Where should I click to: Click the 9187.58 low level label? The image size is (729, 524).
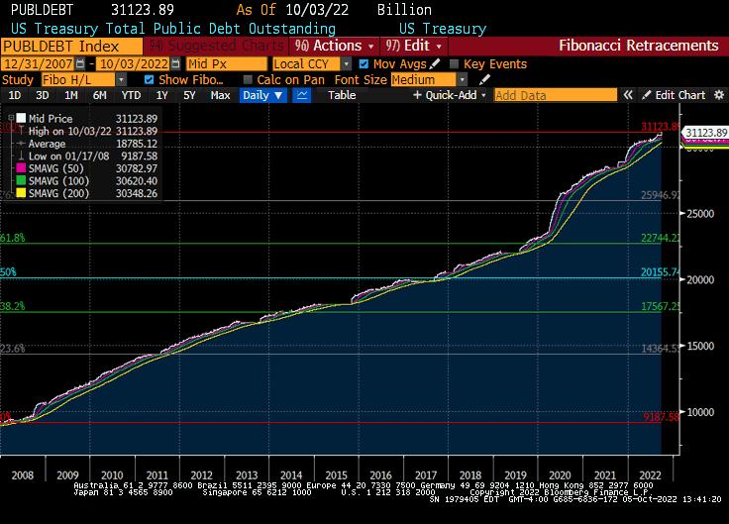tap(661, 417)
